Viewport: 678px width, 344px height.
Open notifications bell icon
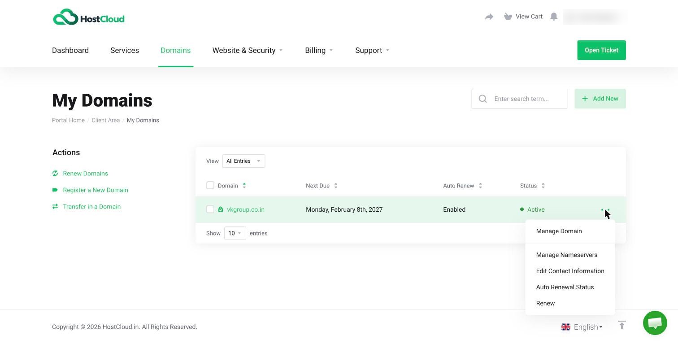(x=554, y=17)
